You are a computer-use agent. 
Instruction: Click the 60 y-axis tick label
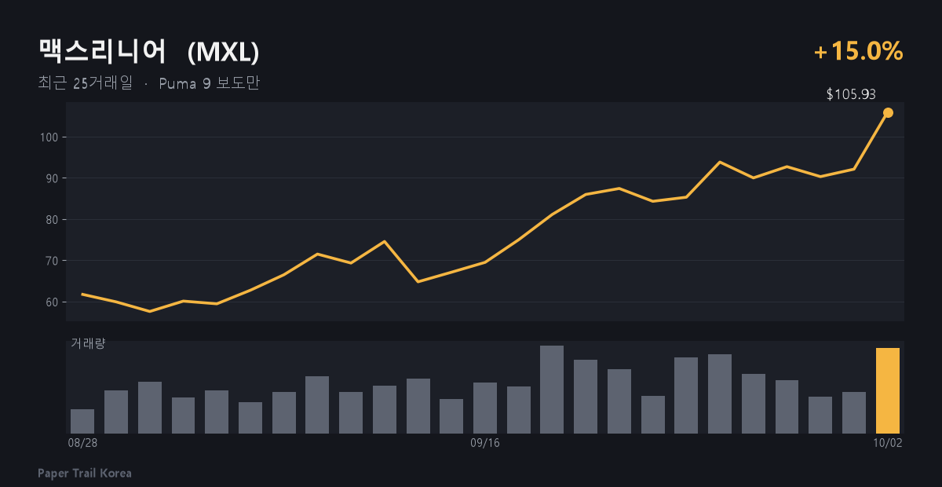(54, 302)
